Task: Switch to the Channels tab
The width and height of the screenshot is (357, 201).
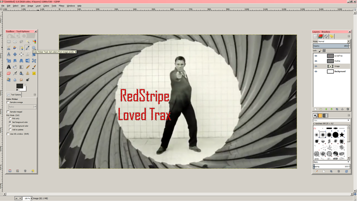Action: click(320, 36)
